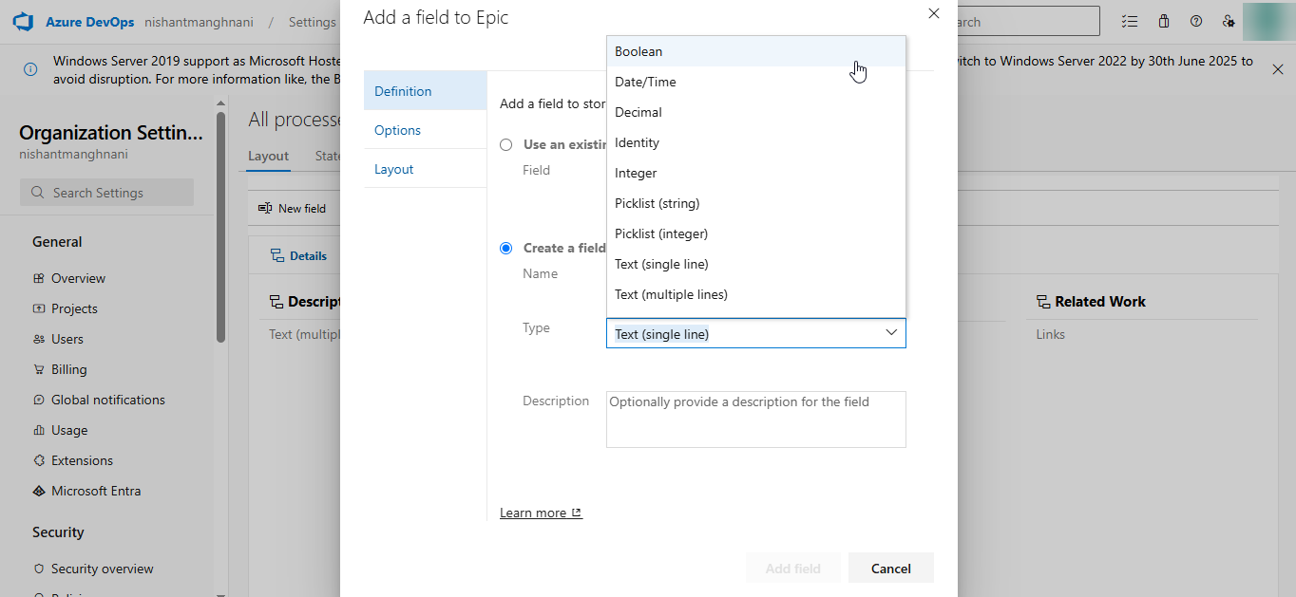
Task: Open the Projects settings icon
Action: click(39, 308)
